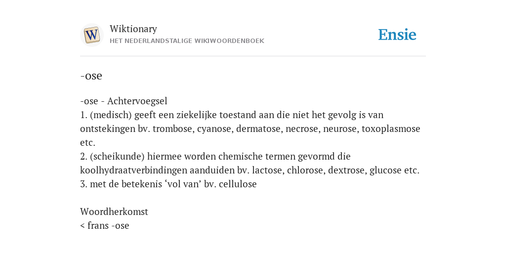Click the subtitle 'Het Nederlandstalige Wikiwoordenboek'
506x253 pixels.
[187, 41]
